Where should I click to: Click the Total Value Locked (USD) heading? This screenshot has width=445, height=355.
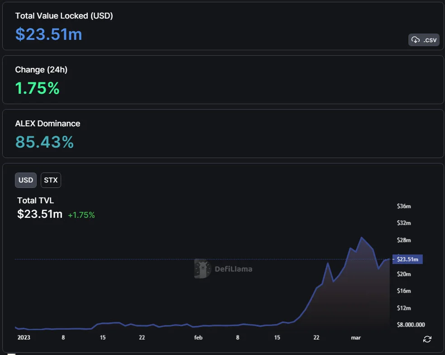64,16
